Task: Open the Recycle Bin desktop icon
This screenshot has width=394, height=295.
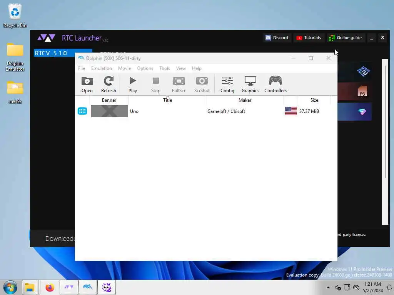Action: tap(15, 15)
